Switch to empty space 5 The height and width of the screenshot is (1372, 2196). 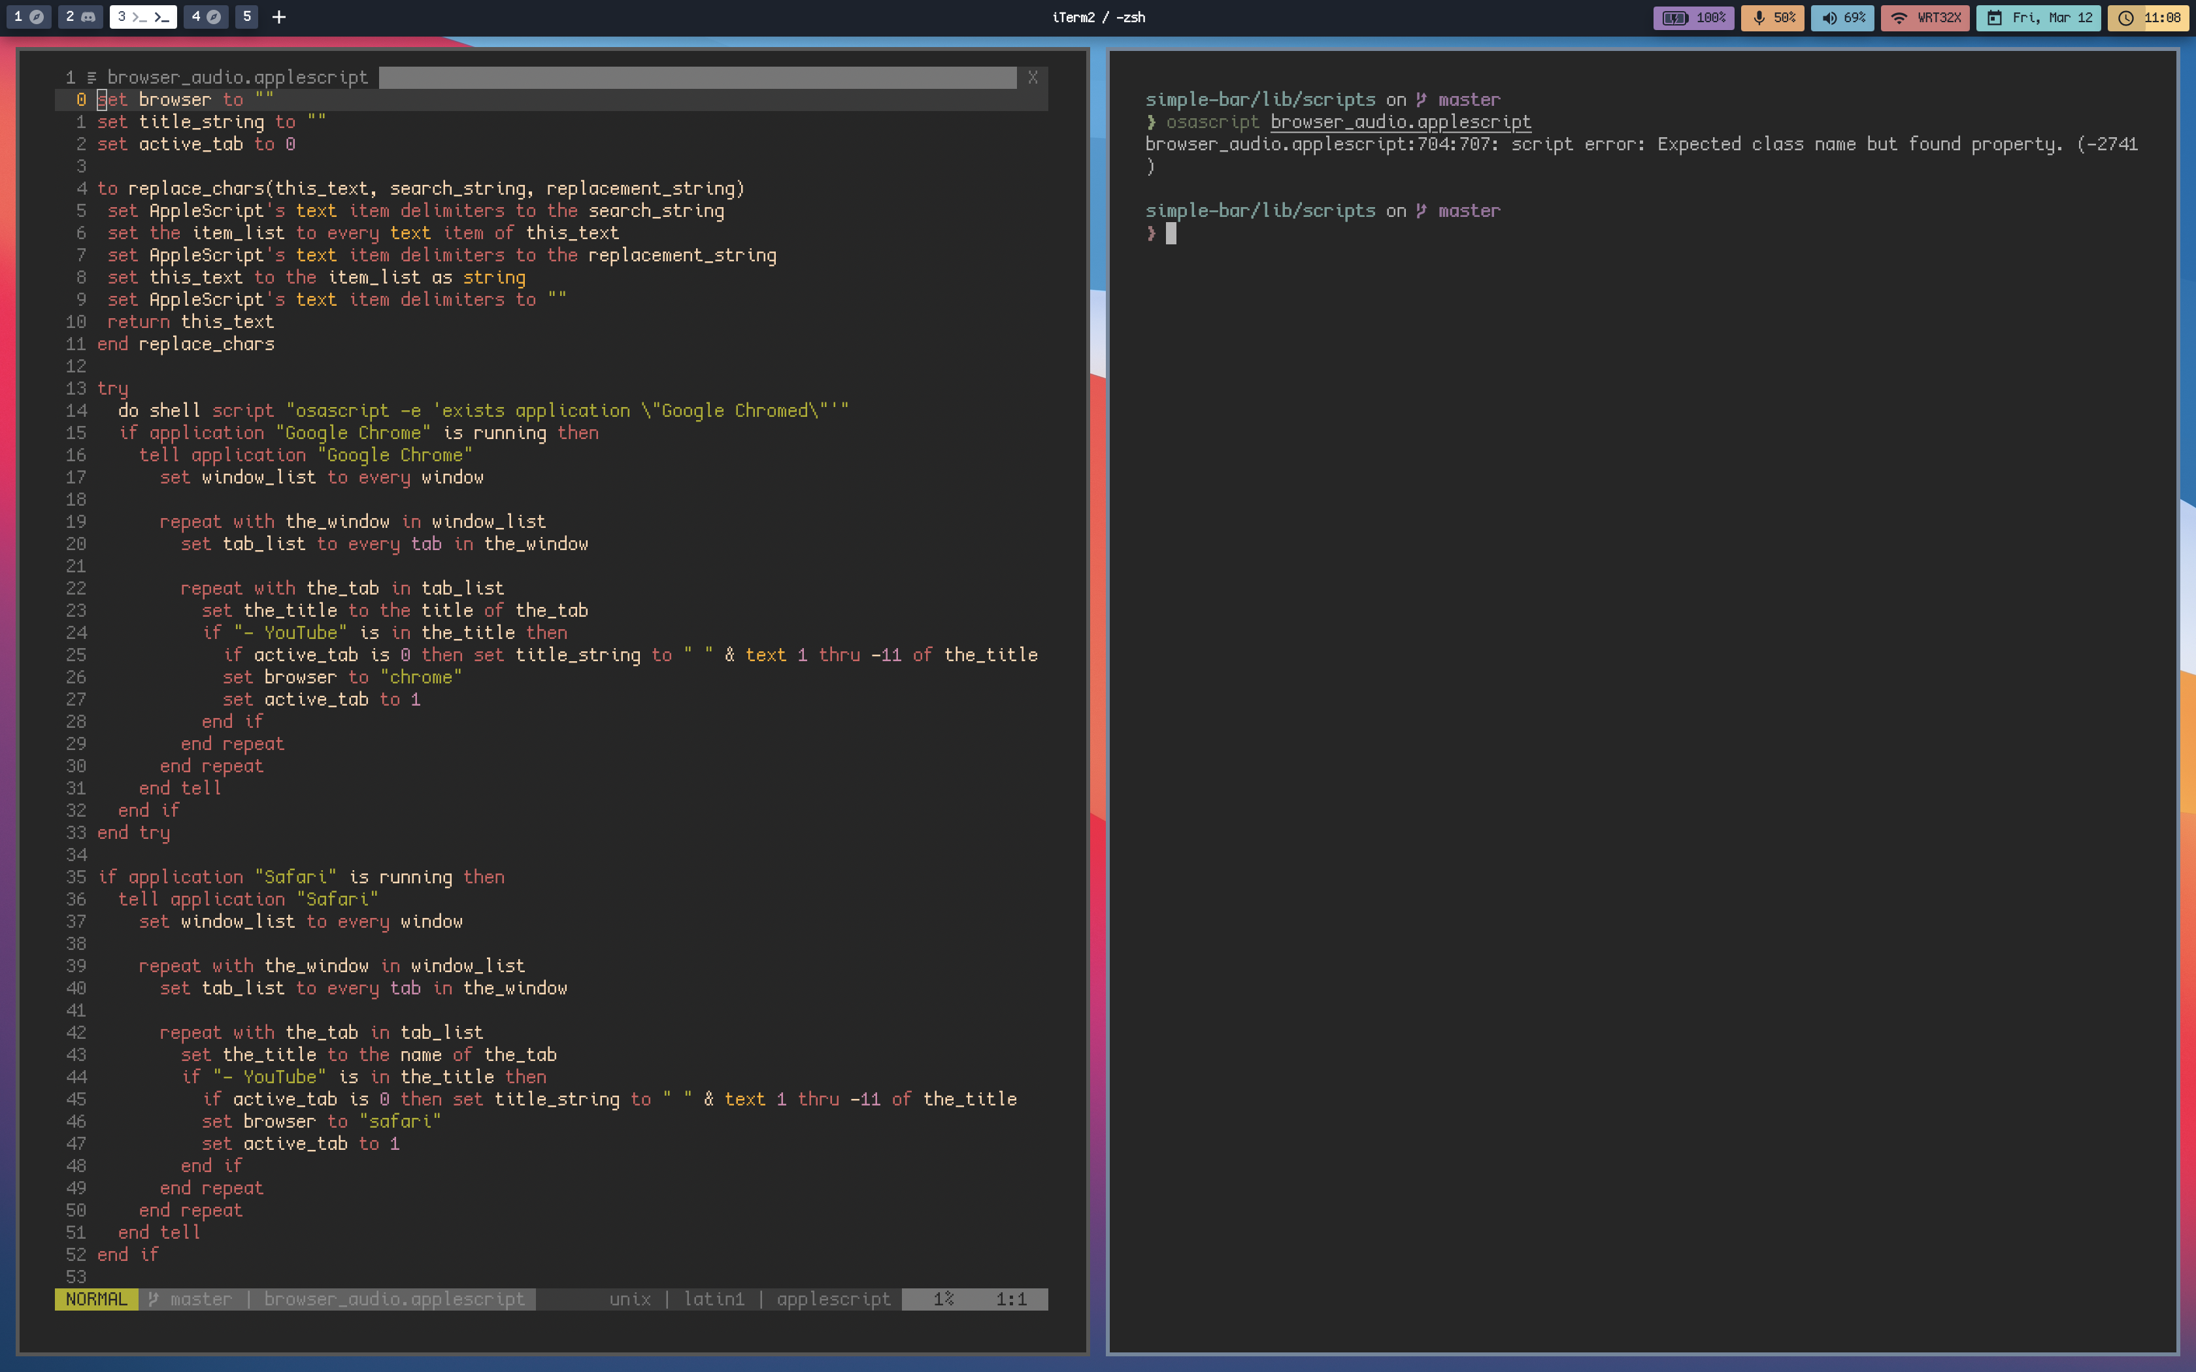[247, 17]
